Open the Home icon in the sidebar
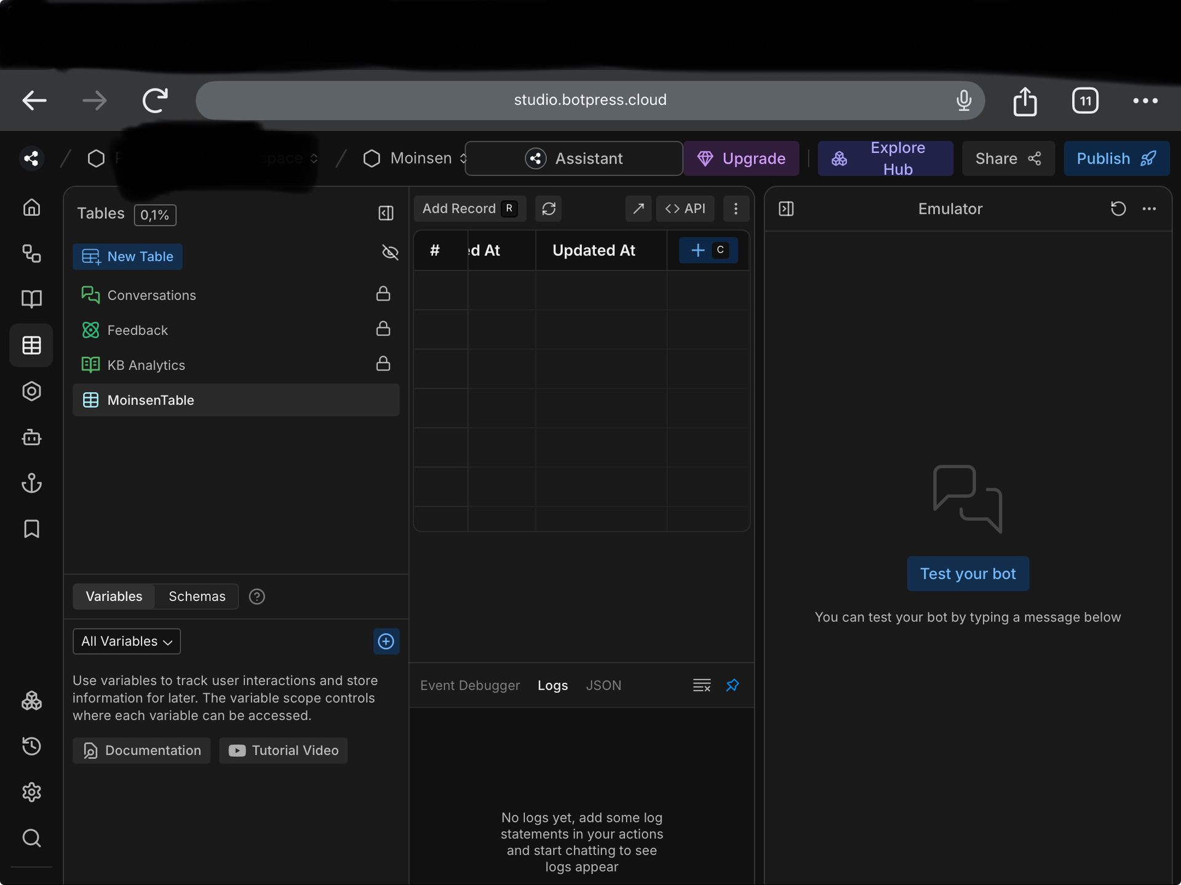 (x=31, y=208)
